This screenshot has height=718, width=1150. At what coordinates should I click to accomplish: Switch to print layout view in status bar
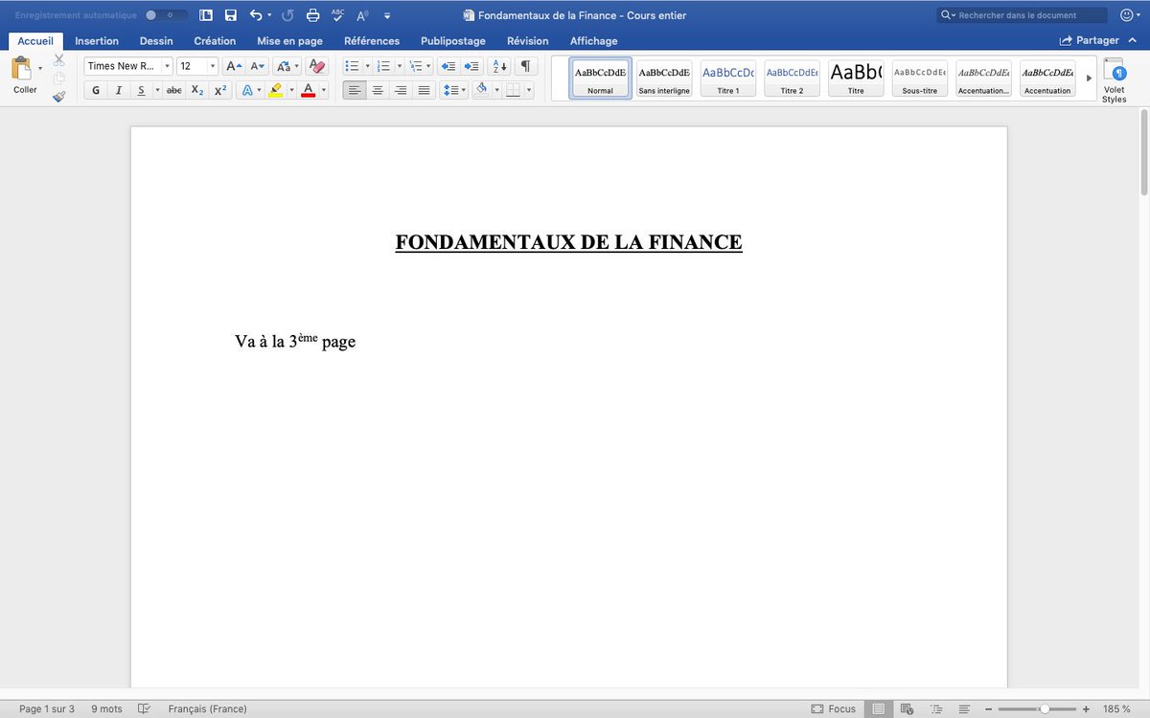tap(878, 708)
